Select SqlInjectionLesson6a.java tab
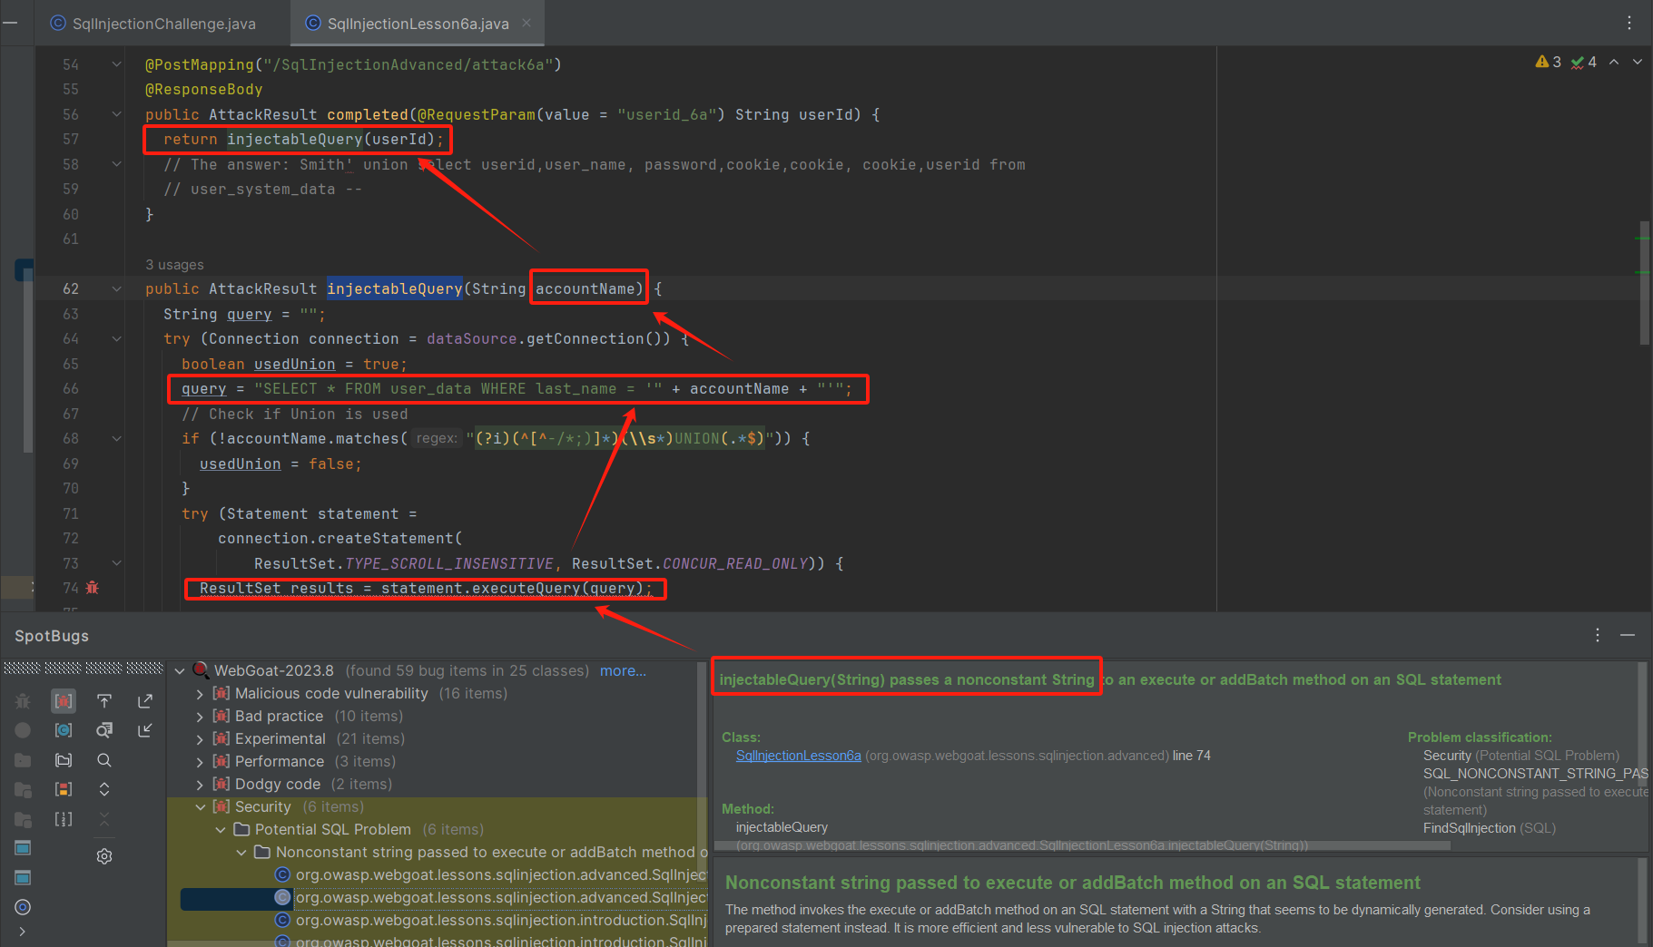1653x947 pixels. click(x=418, y=23)
